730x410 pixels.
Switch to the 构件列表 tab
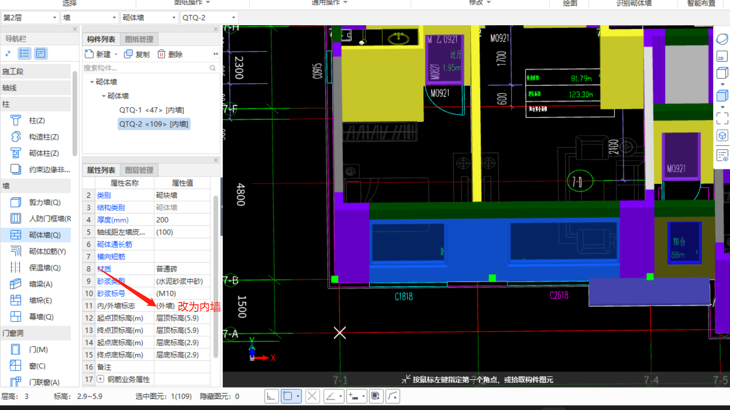click(x=101, y=39)
